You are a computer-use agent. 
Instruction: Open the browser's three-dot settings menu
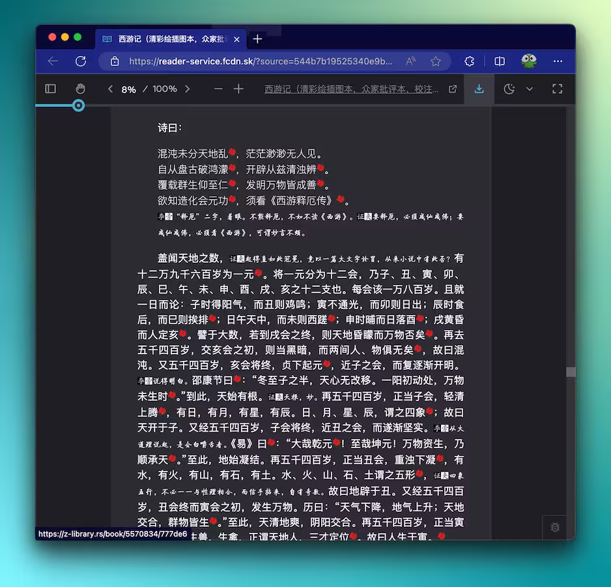(558, 61)
